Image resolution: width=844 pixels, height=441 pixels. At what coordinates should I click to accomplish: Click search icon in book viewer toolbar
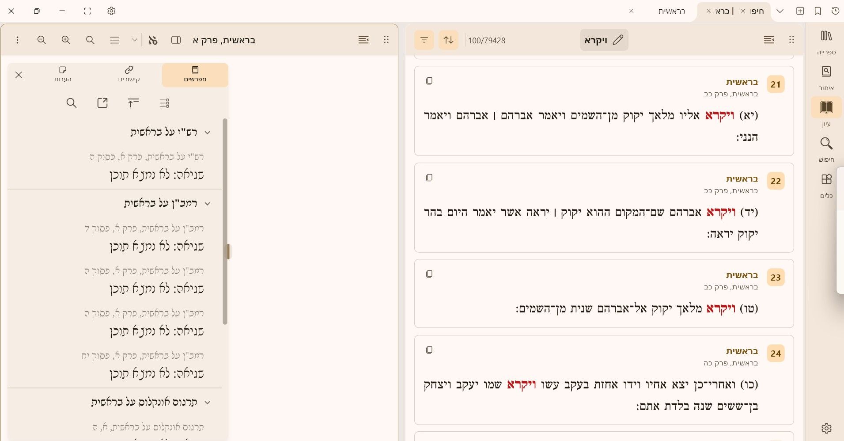(x=90, y=40)
